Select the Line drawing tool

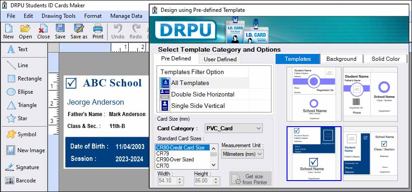pos(17,65)
